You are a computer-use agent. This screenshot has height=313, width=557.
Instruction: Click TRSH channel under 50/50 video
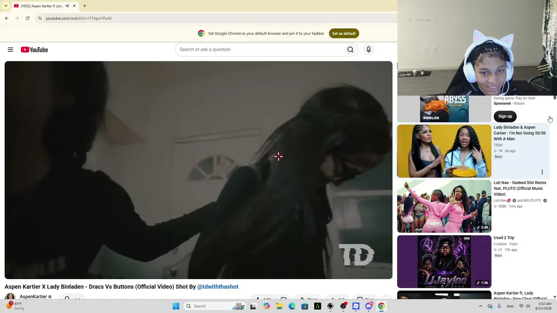tap(498, 145)
